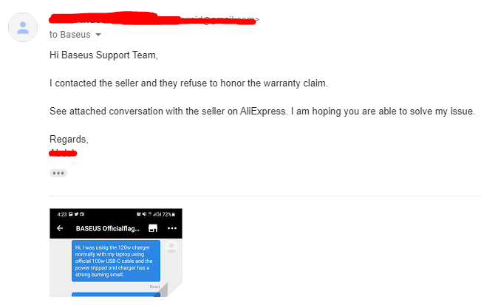
Task: Click the 'Hi Baseus Support Team,' greeting
Action: pyautogui.click(x=103, y=55)
